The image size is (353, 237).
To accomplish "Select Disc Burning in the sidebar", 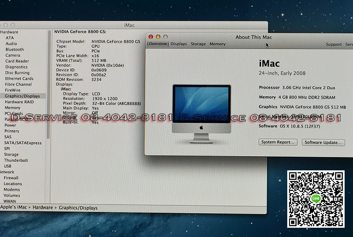I will click(x=17, y=73).
